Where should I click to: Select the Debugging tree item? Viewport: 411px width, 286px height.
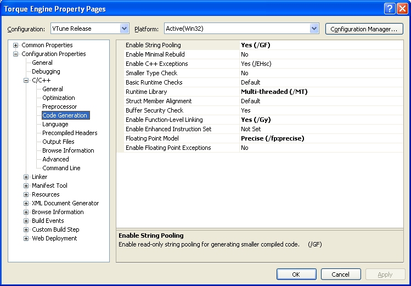[x=46, y=71]
